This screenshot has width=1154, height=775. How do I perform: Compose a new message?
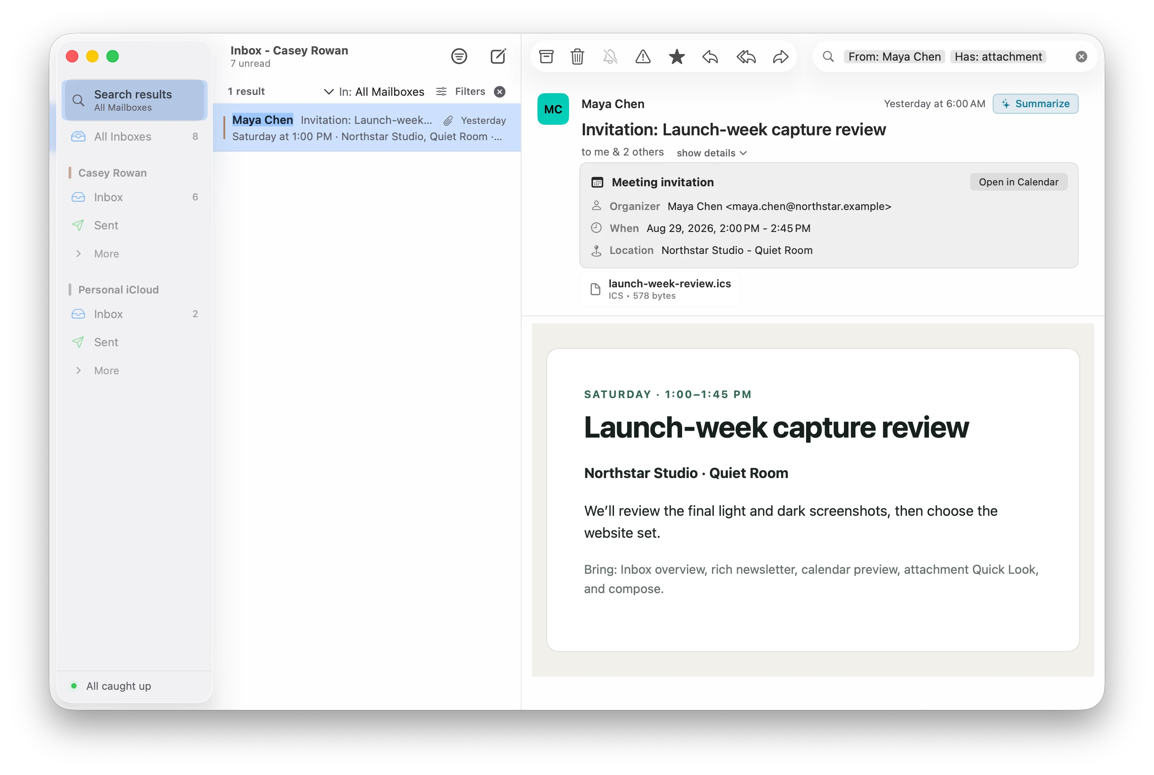point(497,56)
